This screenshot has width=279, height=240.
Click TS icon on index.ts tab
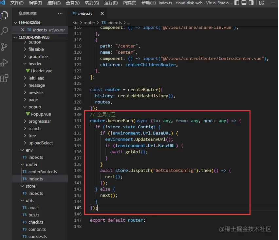coord(74,13)
